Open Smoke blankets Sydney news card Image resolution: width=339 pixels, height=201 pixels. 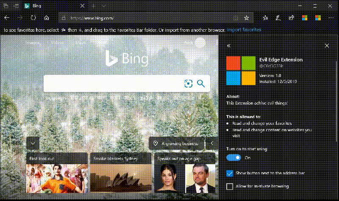pyautogui.click(x=121, y=172)
